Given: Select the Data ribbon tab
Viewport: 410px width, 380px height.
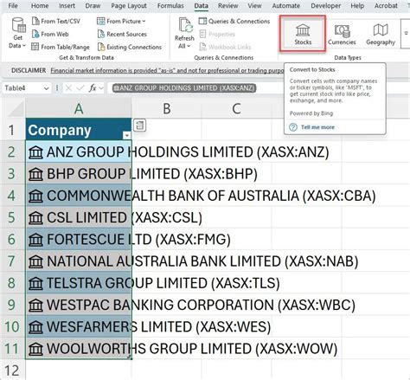Looking at the screenshot, I should 201,5.
